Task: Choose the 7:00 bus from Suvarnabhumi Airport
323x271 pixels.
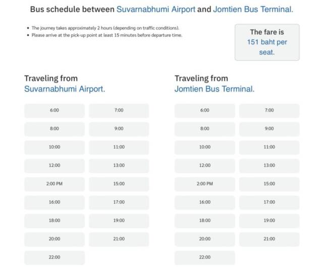Action: (x=119, y=111)
